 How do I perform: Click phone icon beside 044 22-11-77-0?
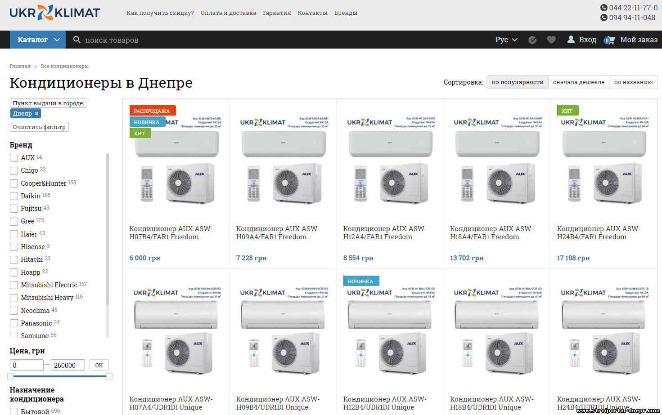pyautogui.click(x=604, y=8)
